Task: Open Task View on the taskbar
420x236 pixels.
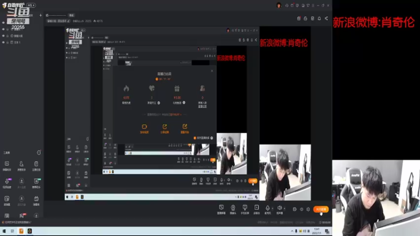Action: click(12, 231)
